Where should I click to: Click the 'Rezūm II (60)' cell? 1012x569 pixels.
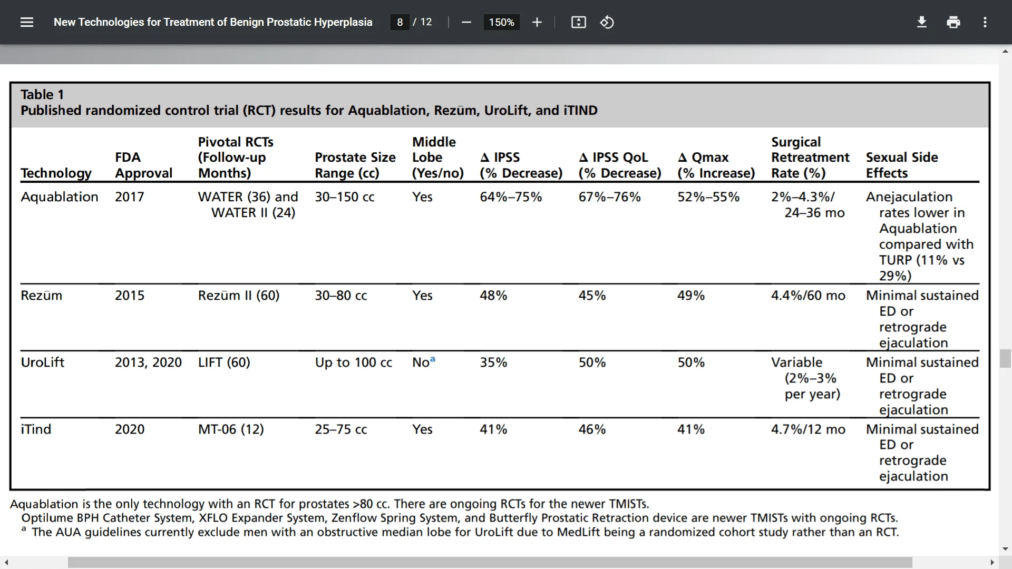[x=239, y=295]
